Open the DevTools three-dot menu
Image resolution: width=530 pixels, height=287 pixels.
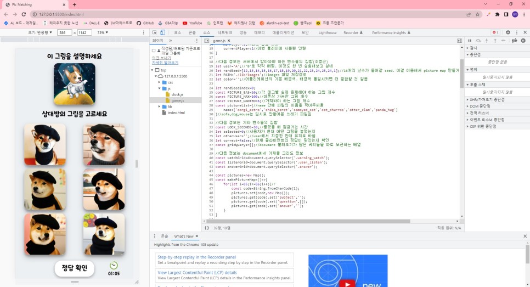tap(516, 32)
